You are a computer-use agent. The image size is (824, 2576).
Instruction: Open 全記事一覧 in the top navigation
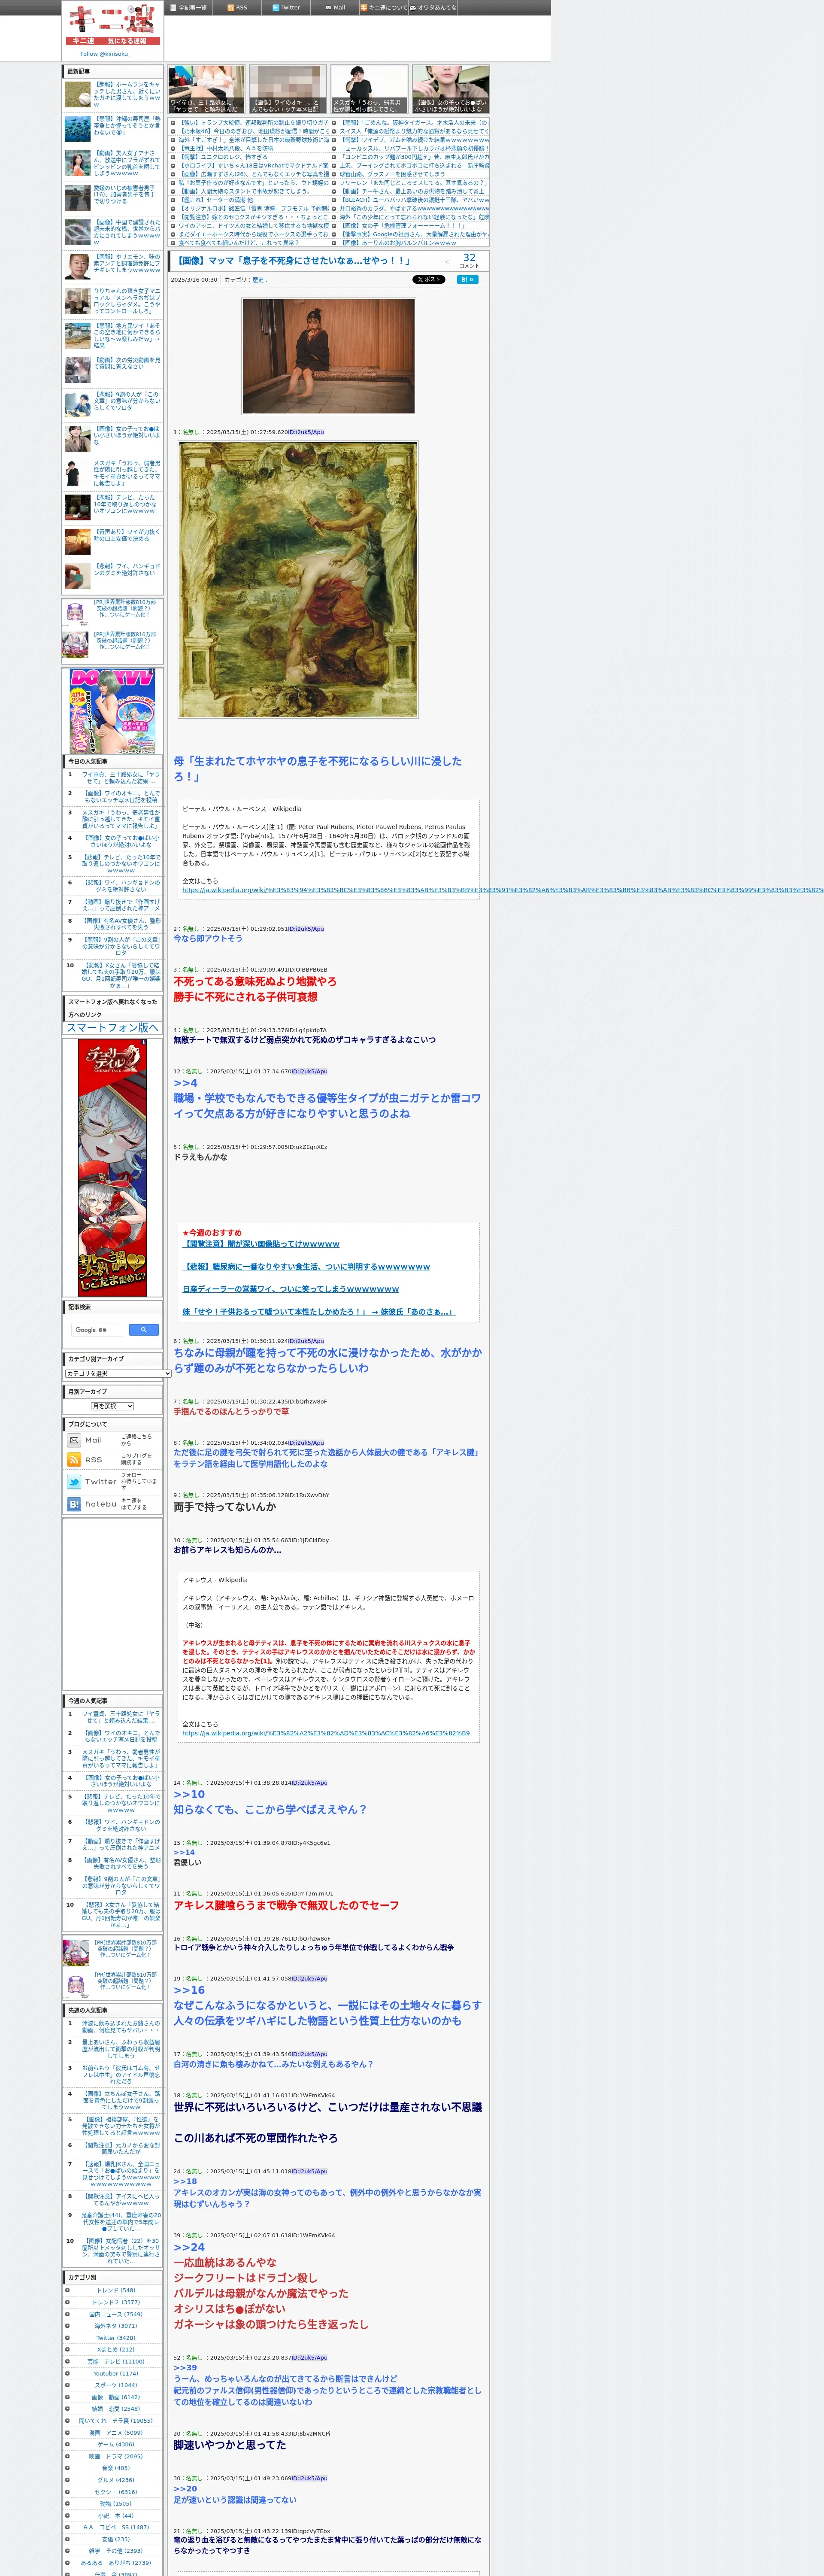click(189, 7)
